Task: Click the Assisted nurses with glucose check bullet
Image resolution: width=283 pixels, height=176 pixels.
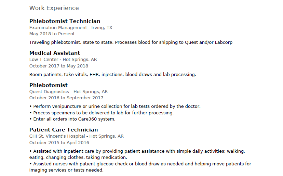Action: (x=140, y=167)
